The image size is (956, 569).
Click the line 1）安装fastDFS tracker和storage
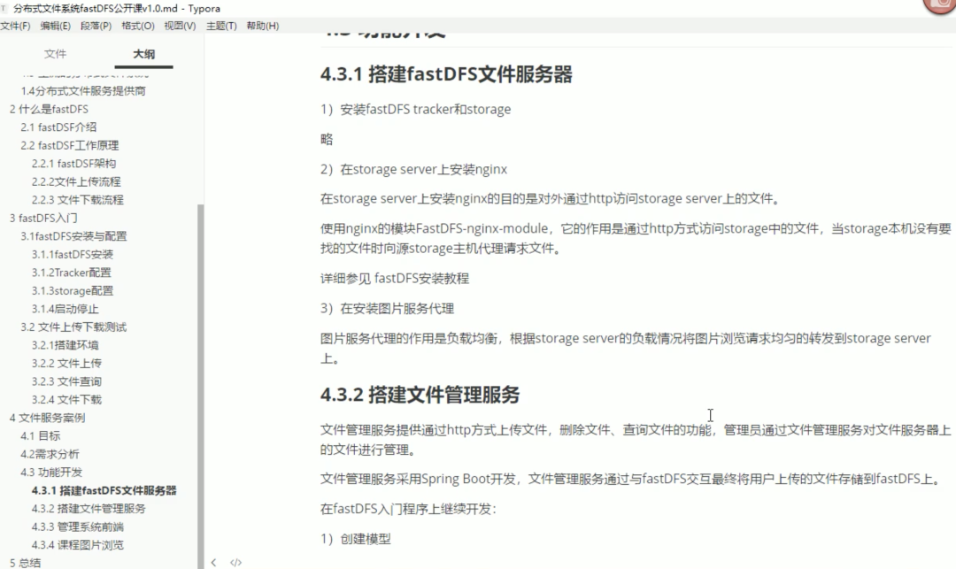click(416, 110)
